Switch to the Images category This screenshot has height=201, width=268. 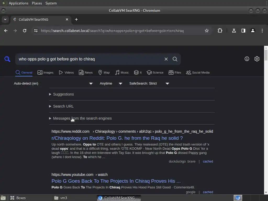(46, 72)
